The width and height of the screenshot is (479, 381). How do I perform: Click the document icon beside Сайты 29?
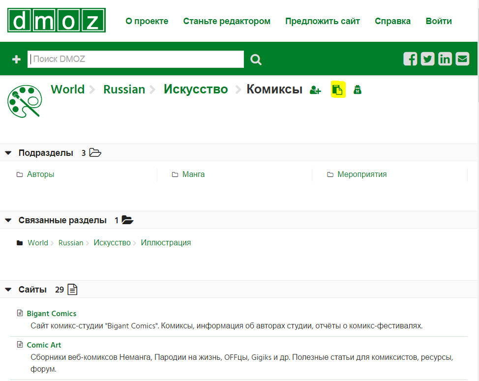pos(72,289)
